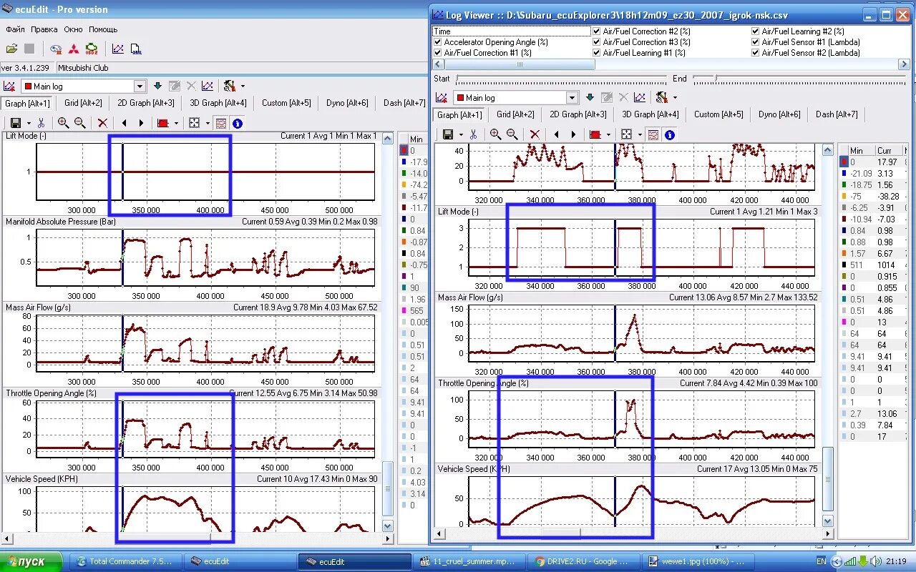Open the Main log dropdown in ecuEdit window

pyautogui.click(x=140, y=87)
